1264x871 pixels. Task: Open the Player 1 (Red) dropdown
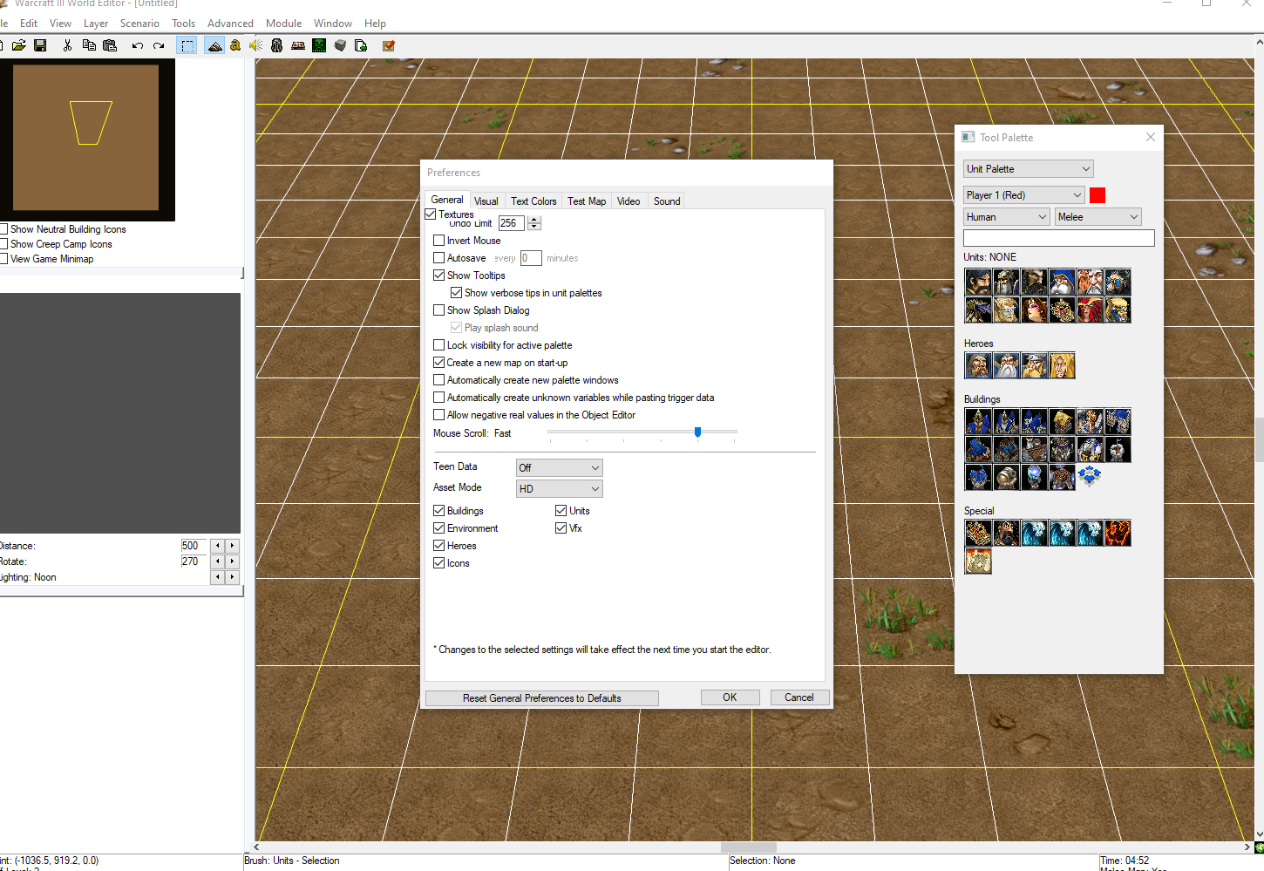point(1024,195)
